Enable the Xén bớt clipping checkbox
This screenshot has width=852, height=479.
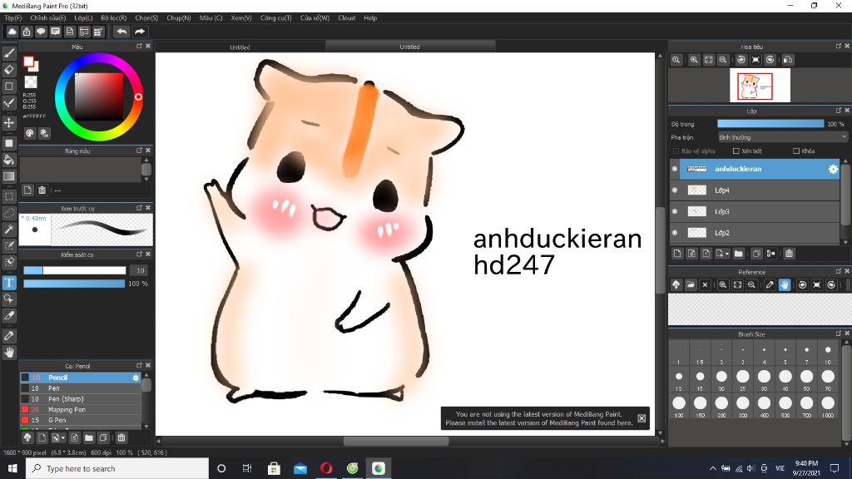[736, 151]
